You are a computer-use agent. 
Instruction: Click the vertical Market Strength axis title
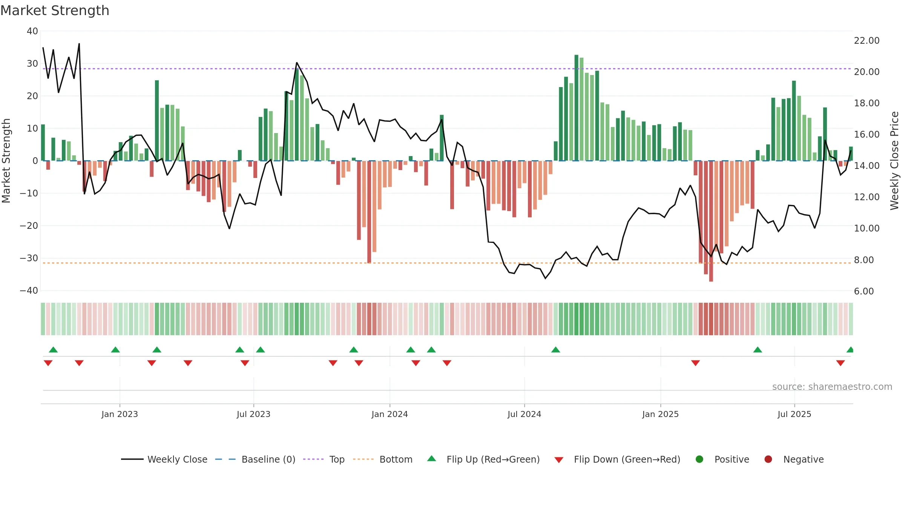(6, 161)
